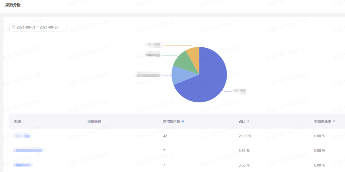The image size is (345, 172).
Task: Click the 占比 header text
Action: click(x=242, y=121)
